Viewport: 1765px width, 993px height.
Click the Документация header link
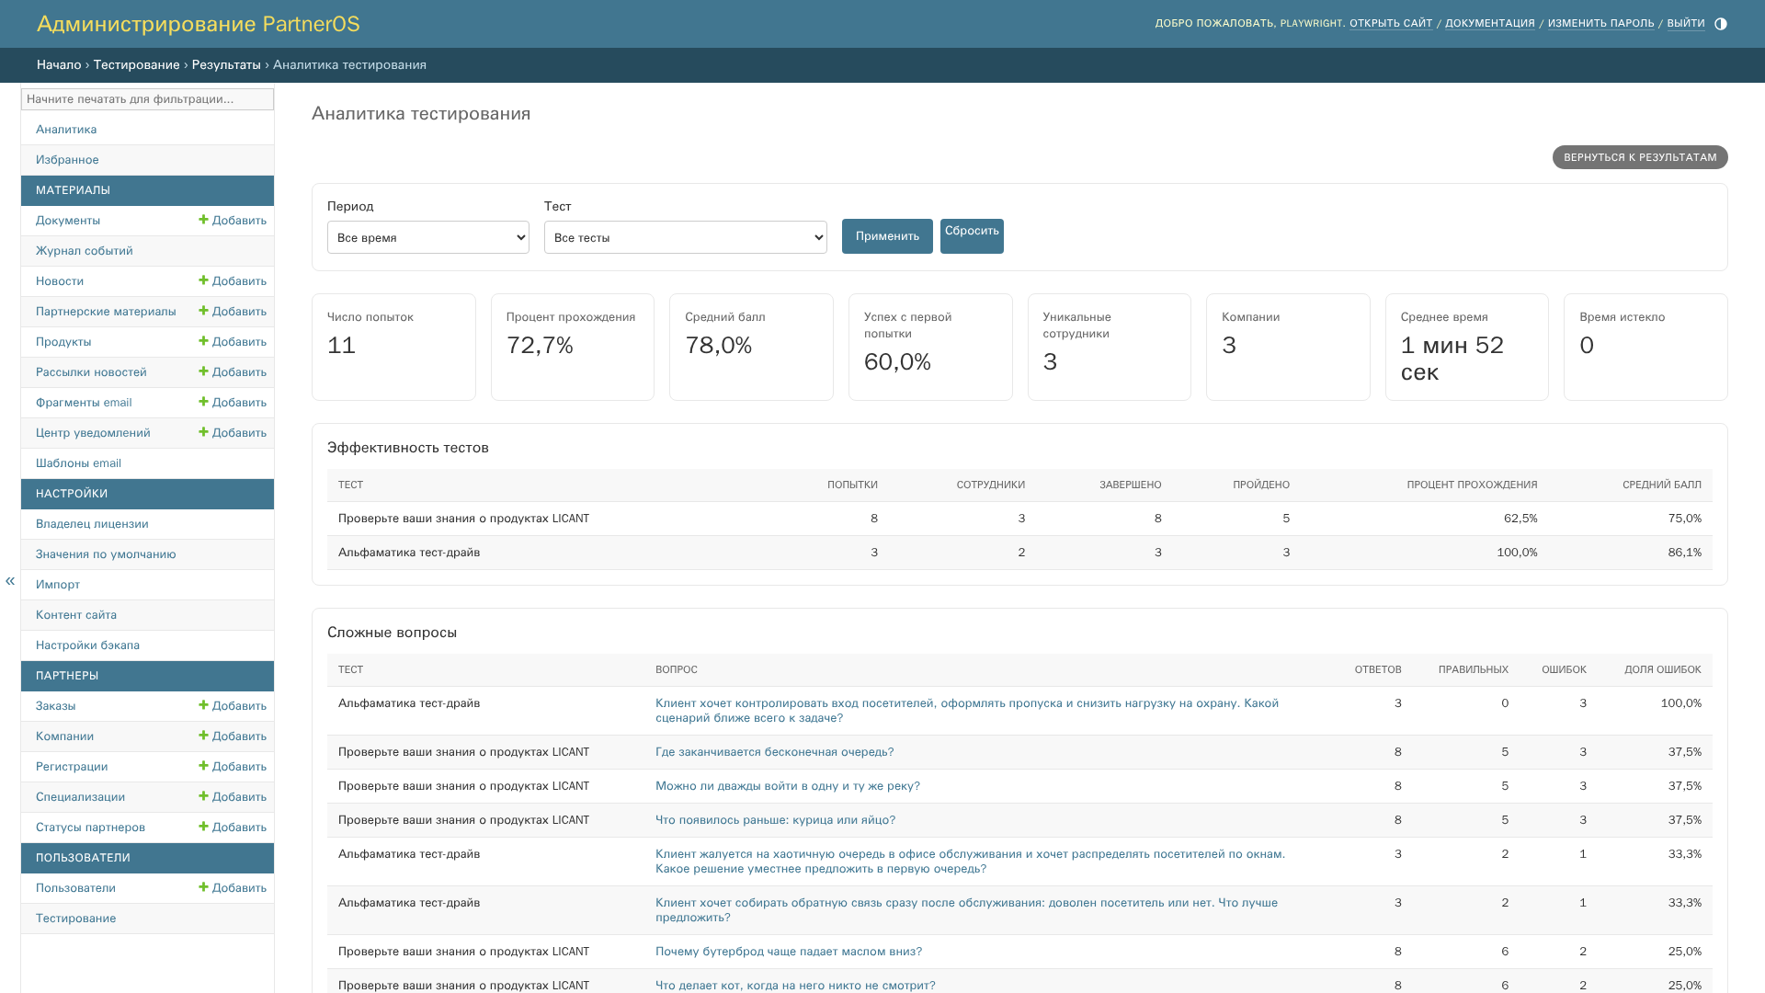pyautogui.click(x=1490, y=24)
